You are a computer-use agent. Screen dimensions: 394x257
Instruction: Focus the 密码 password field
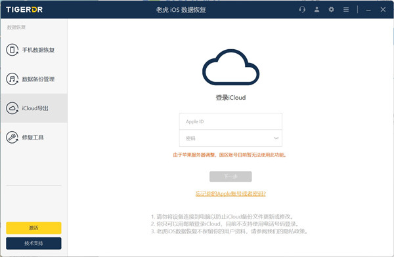click(230, 138)
